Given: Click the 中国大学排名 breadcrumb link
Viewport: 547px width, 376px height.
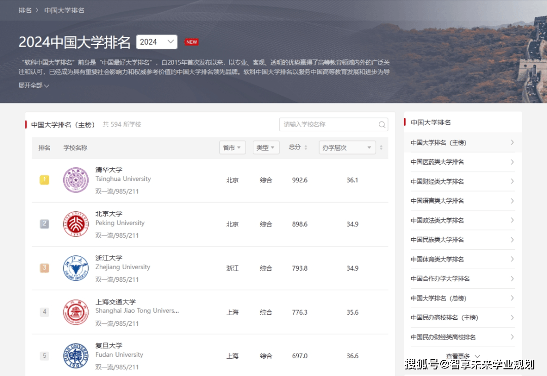Looking at the screenshot, I should [64, 11].
